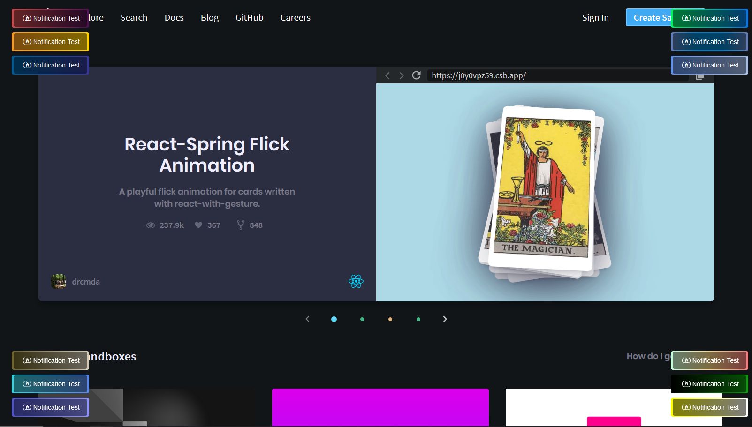Viewport: 752px width, 427px height.
Task: Click the React logo icon on the card
Action: point(356,281)
